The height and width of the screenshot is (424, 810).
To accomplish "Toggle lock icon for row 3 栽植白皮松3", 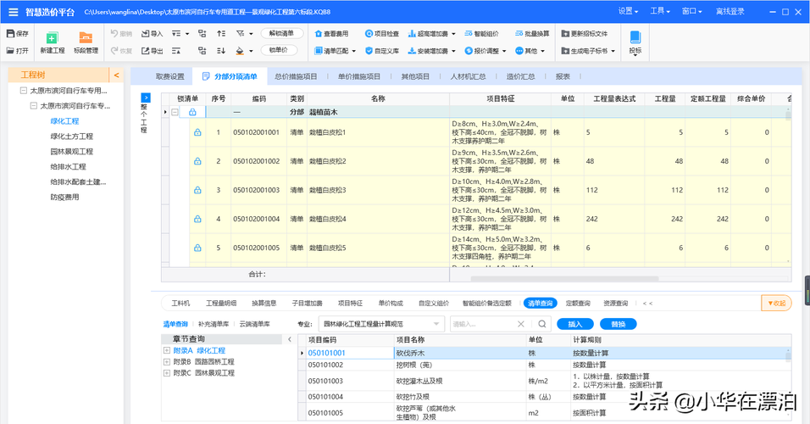I will [197, 190].
